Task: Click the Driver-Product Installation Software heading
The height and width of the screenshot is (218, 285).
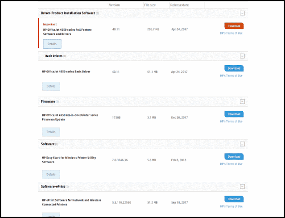Action: pyautogui.click(x=68, y=13)
